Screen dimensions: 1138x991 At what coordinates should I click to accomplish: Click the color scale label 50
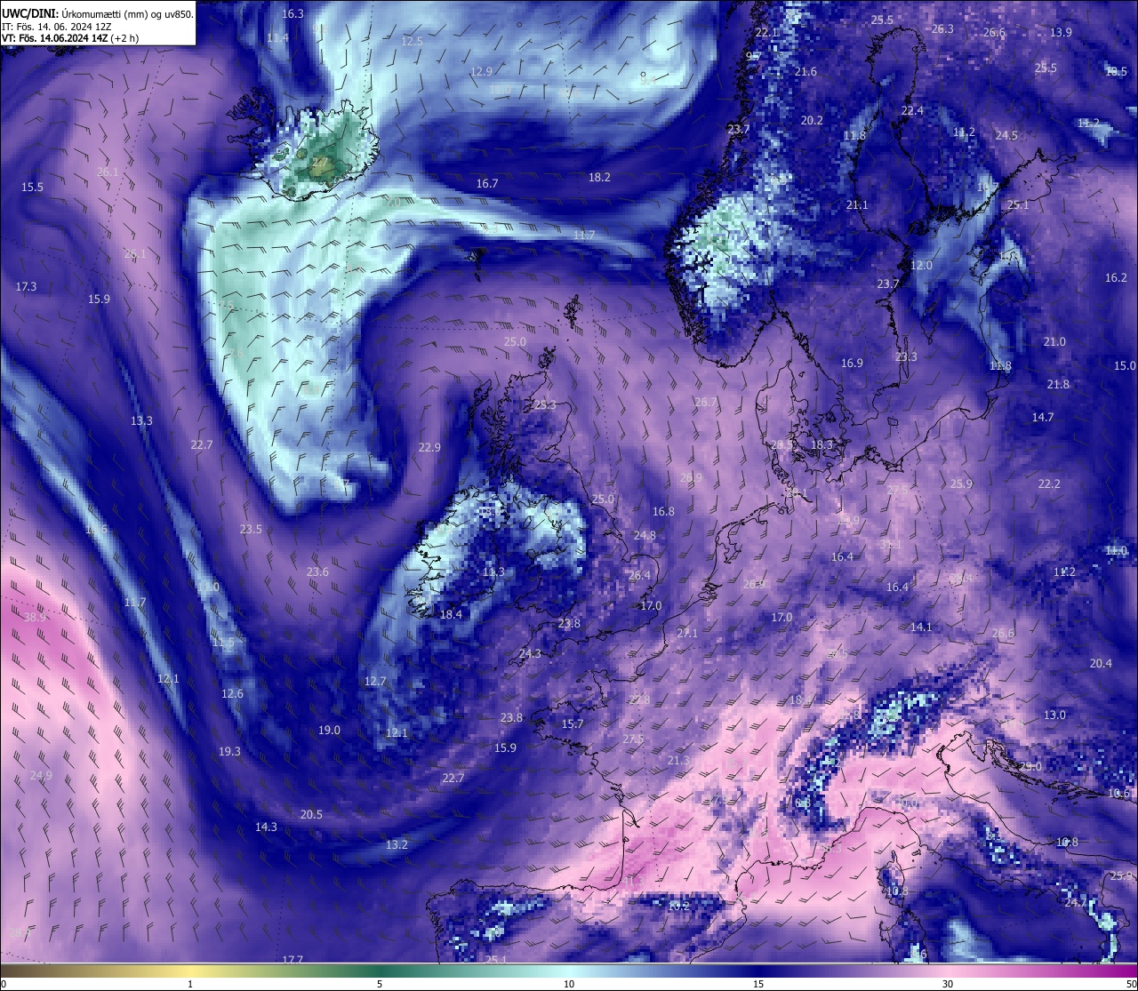tap(1131, 984)
